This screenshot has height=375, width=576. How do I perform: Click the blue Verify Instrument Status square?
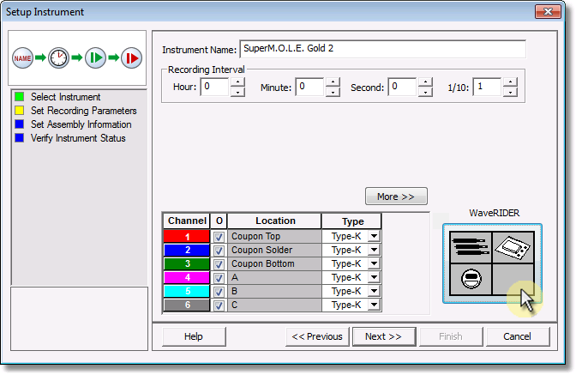click(20, 138)
